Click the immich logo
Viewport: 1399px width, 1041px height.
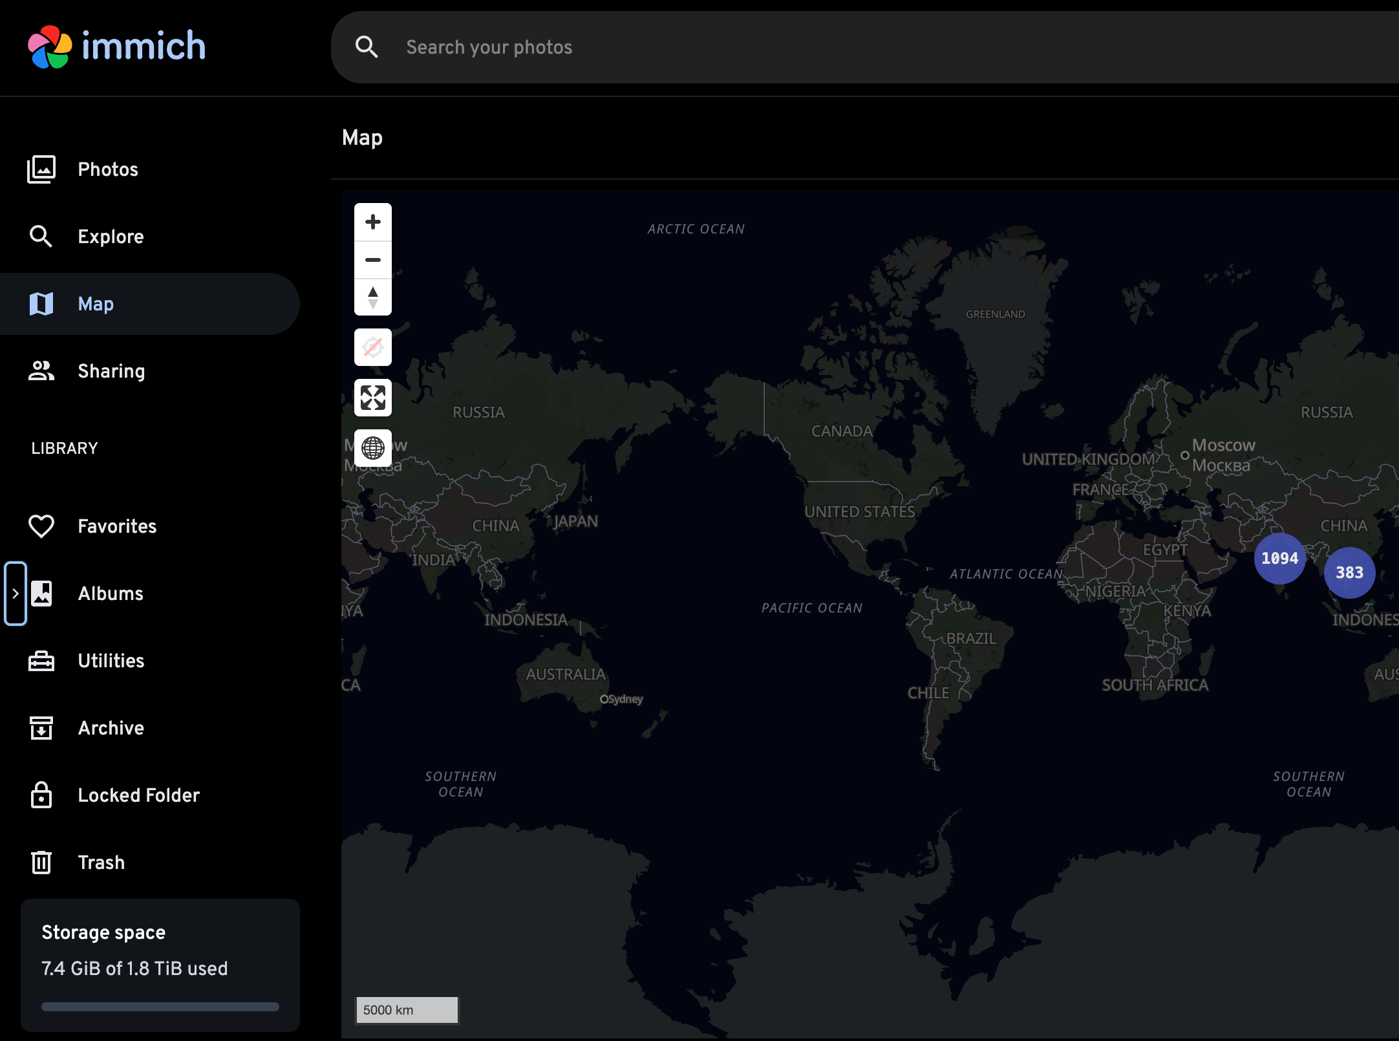[117, 47]
